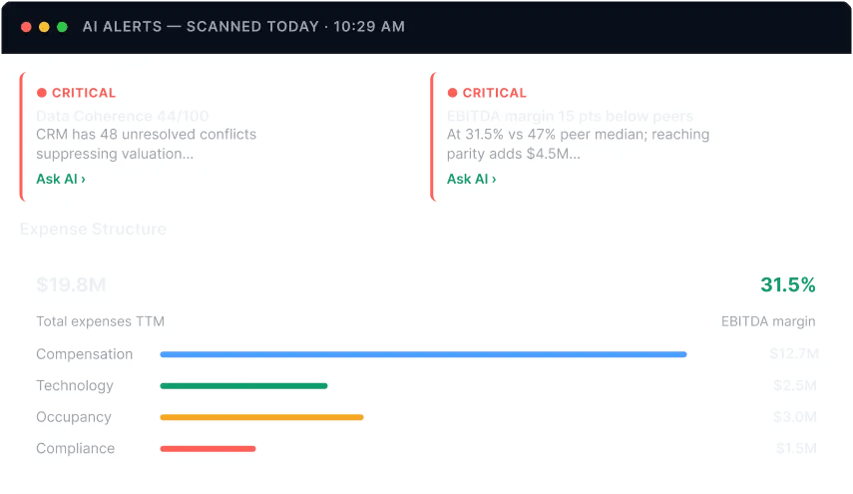The height and width of the screenshot is (494, 853).
Task: Click the yellow minimize window dot
Action: coord(44,27)
